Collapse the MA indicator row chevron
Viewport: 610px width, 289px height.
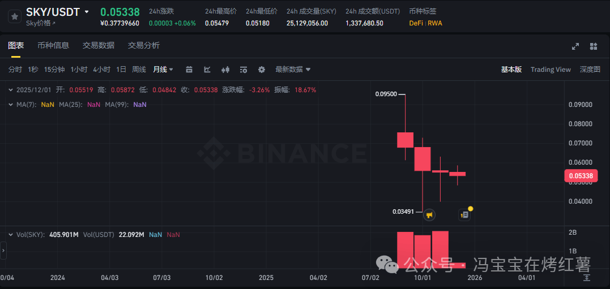coord(11,105)
